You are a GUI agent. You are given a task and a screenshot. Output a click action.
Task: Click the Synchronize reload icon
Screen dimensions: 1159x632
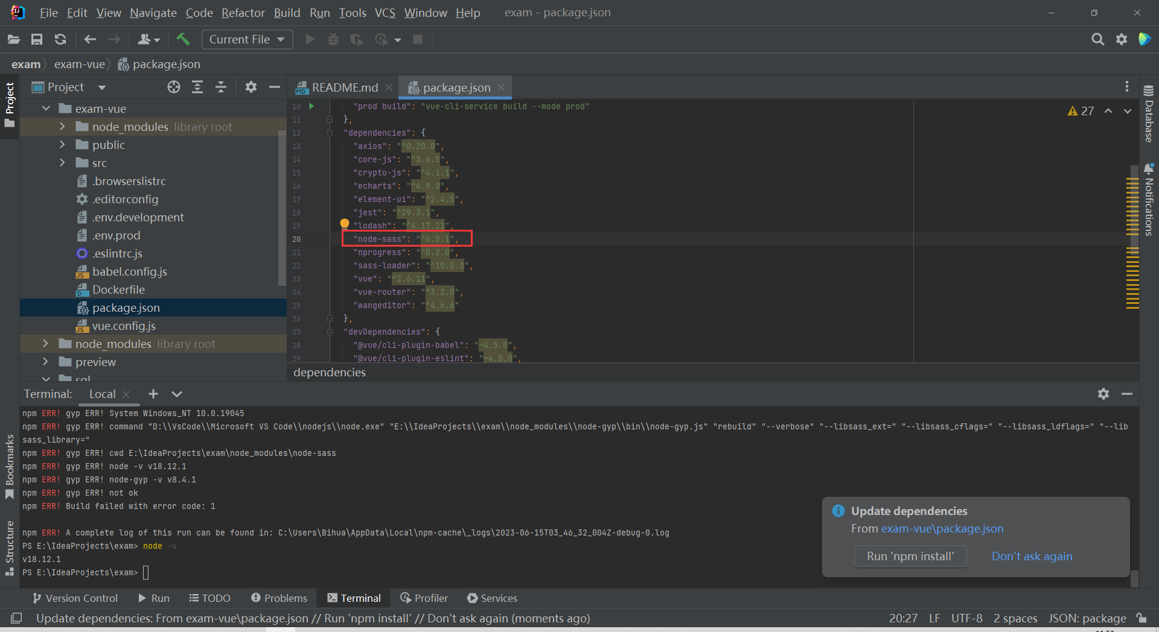coord(60,39)
